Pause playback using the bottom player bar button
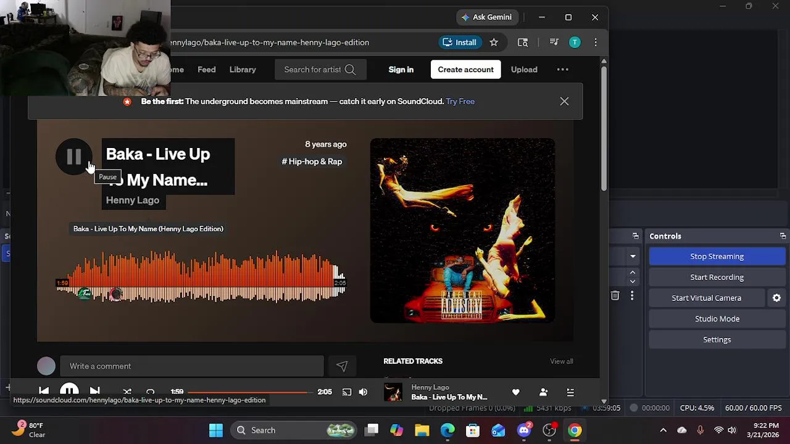This screenshot has height=444, width=790. point(69,391)
